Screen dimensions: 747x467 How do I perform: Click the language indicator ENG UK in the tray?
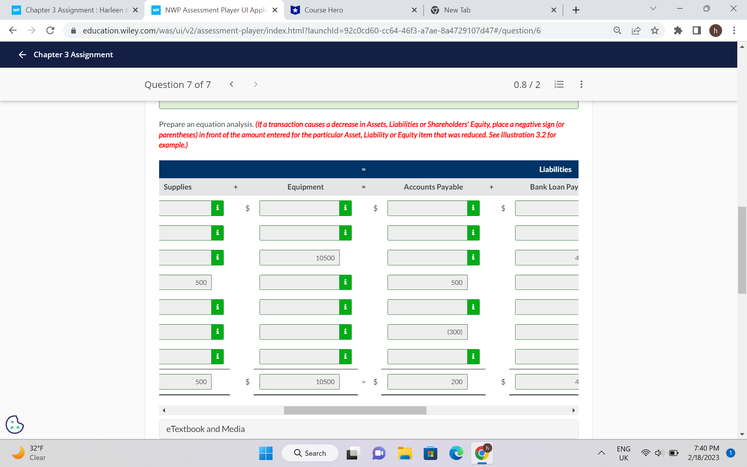tap(623, 453)
